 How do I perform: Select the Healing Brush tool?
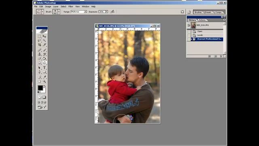39,50
